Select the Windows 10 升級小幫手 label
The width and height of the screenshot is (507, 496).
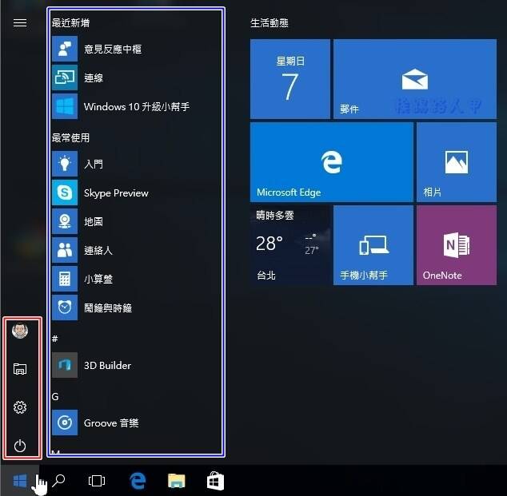pyautogui.click(x=137, y=106)
